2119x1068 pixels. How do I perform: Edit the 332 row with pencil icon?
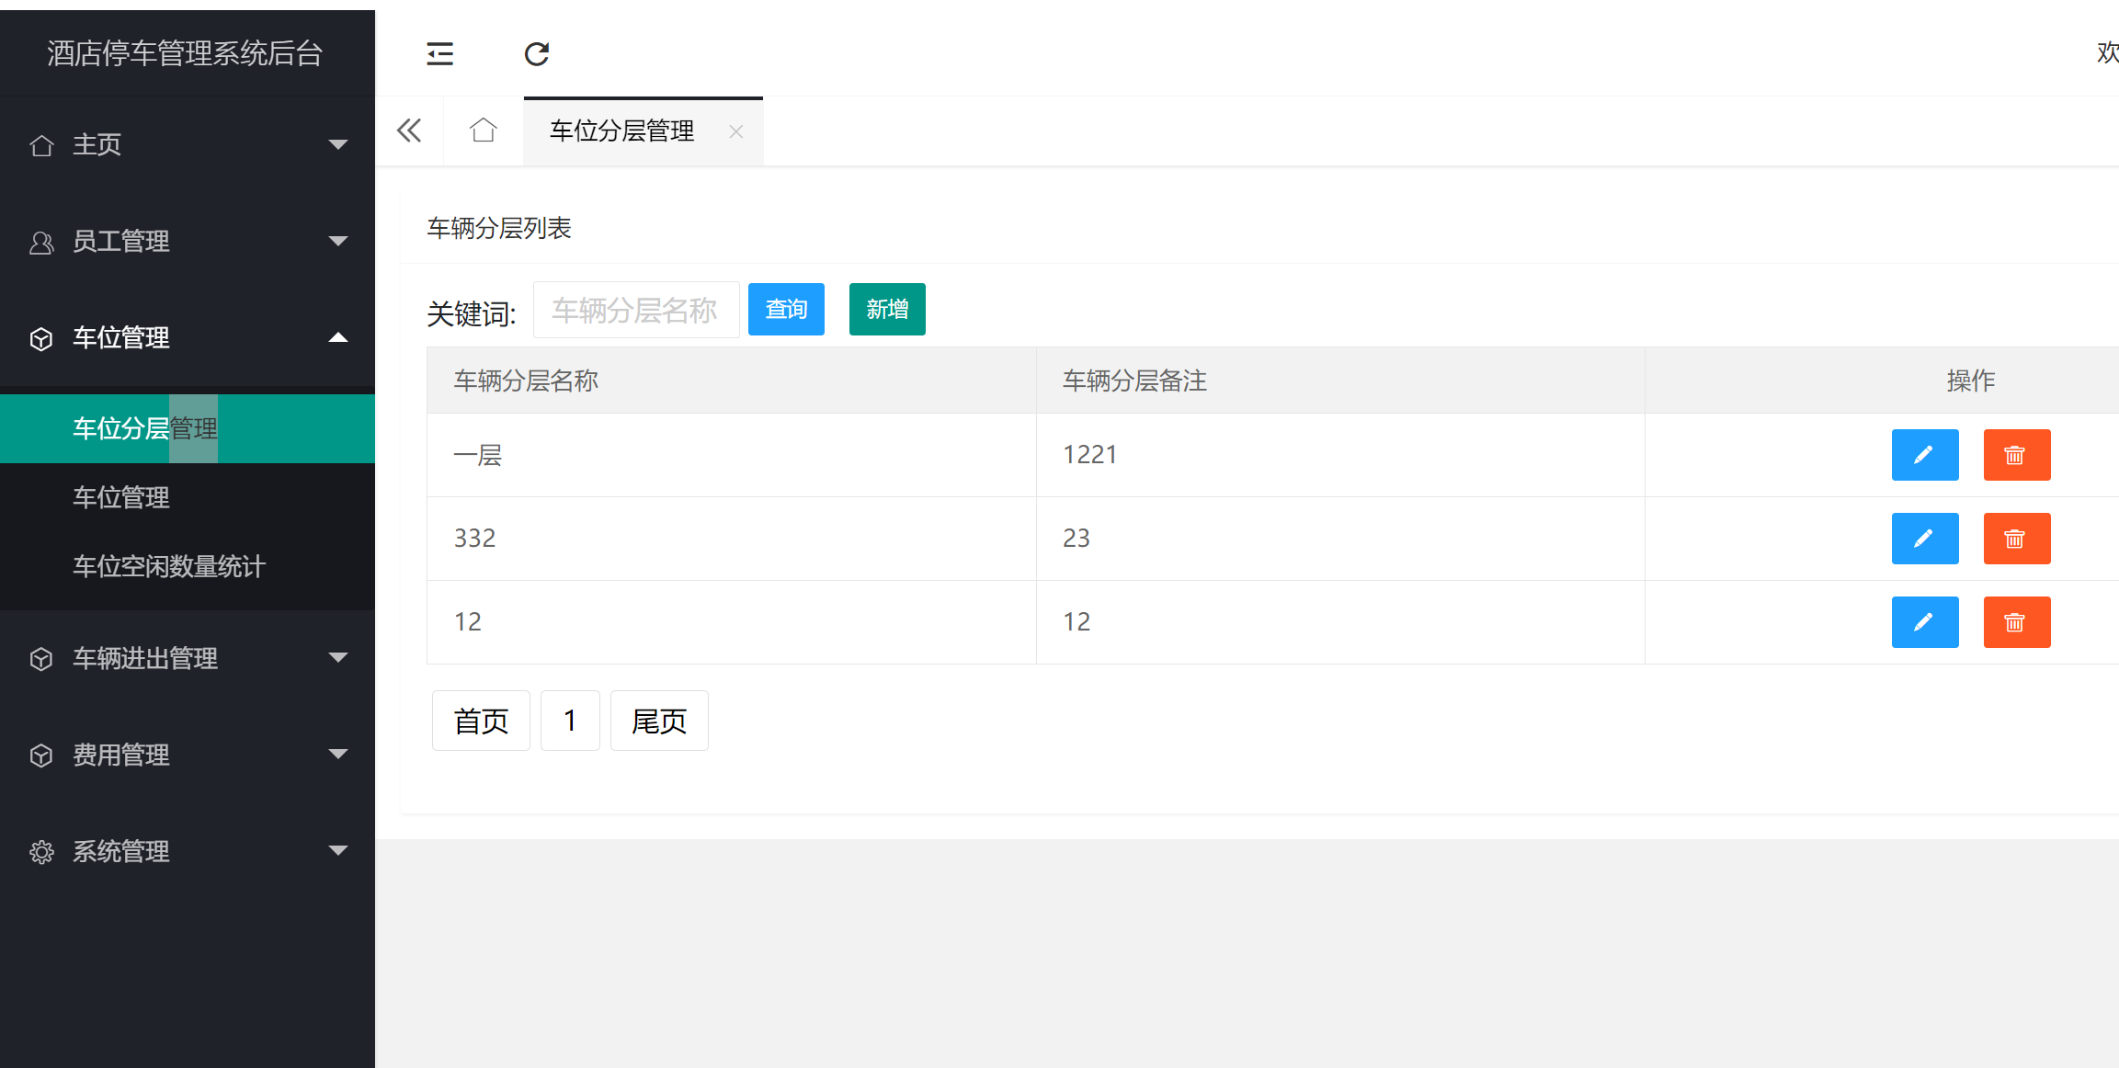[1925, 539]
